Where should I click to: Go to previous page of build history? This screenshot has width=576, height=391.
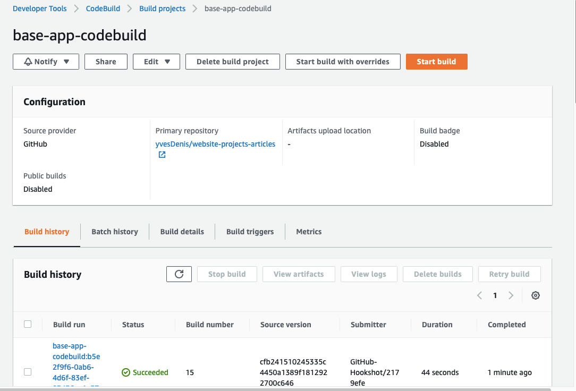(x=479, y=295)
